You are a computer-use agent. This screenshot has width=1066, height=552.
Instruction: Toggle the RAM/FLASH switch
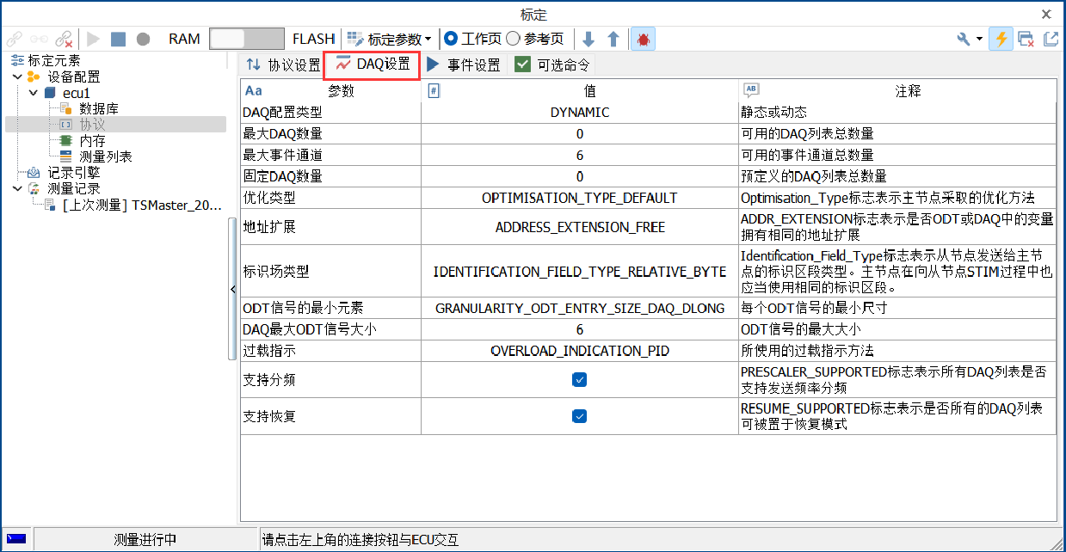pos(247,39)
